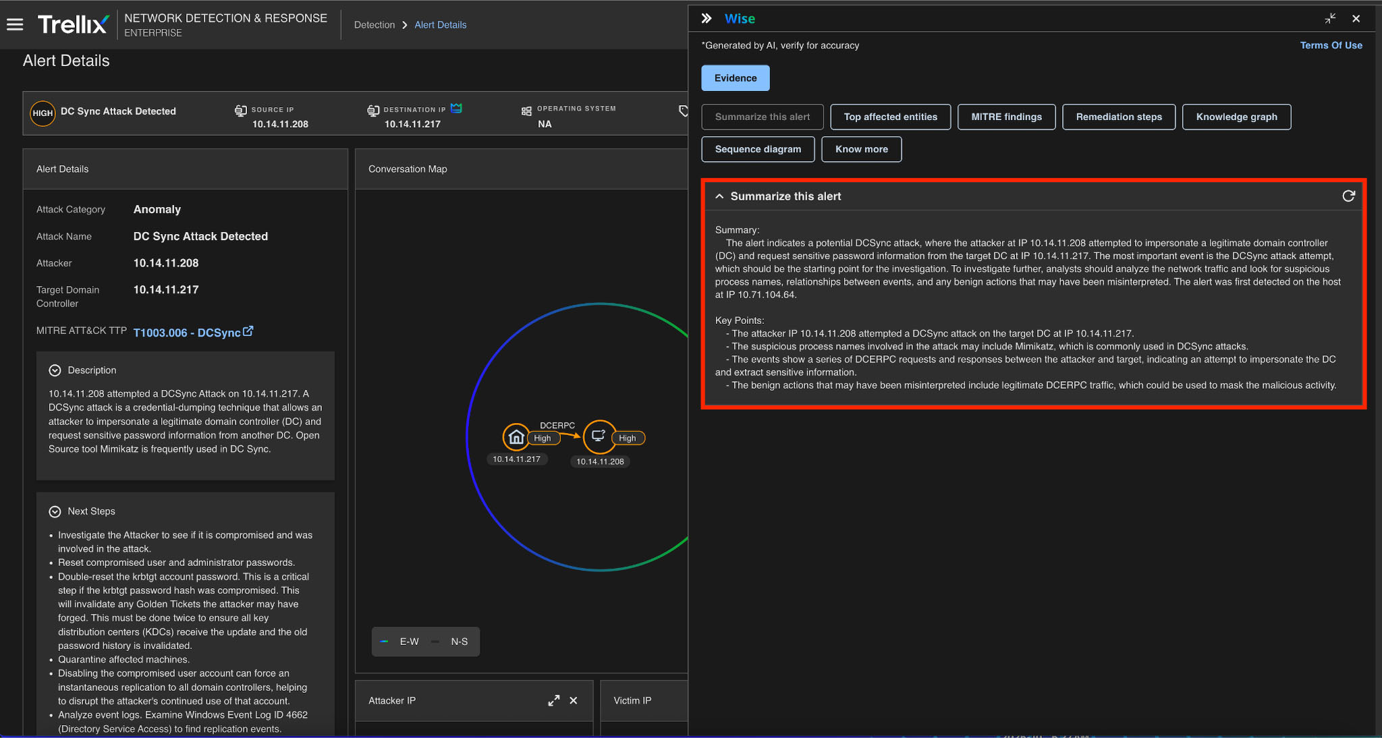Viewport: 1382px width, 738px height.
Task: Click the MITRE findings button
Action: point(1006,117)
